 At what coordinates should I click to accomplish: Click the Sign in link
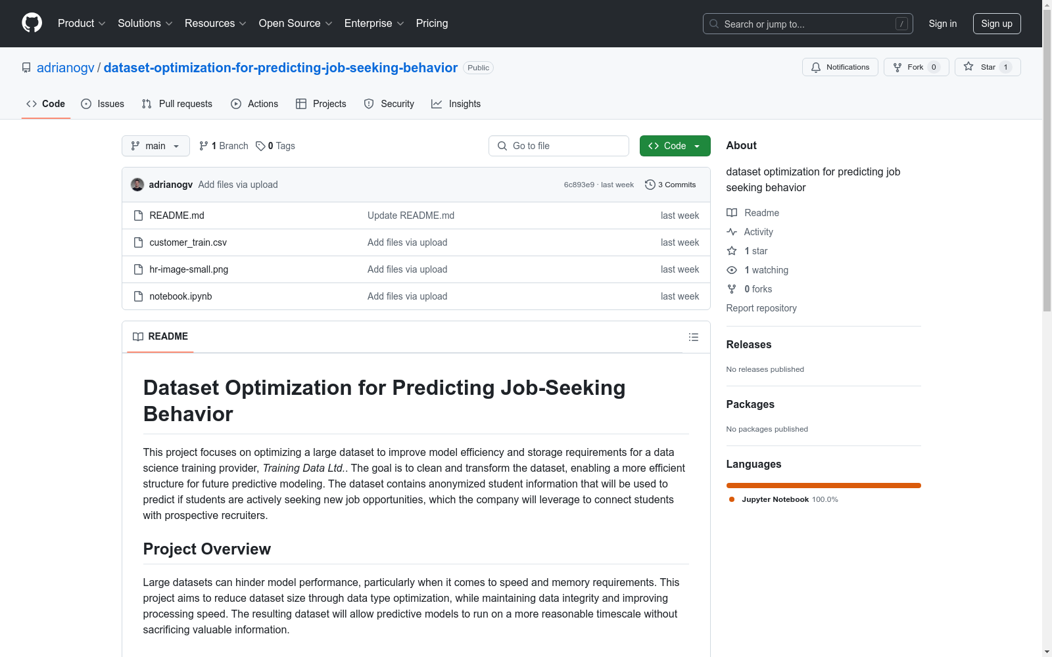(943, 24)
